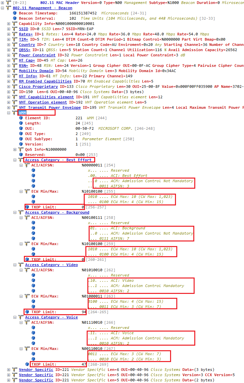
Task: Select the Video ECW Min/Max field
Action: (45, 296)
